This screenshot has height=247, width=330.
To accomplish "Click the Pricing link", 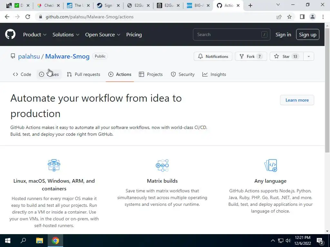I will [134, 35].
